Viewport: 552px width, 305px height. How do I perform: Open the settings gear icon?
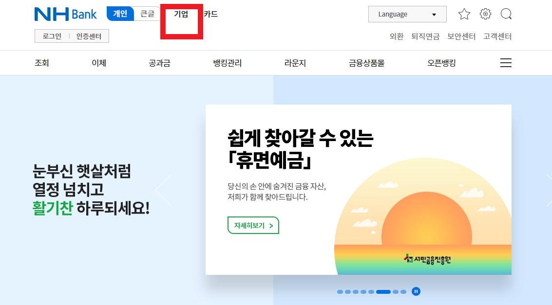pos(485,14)
